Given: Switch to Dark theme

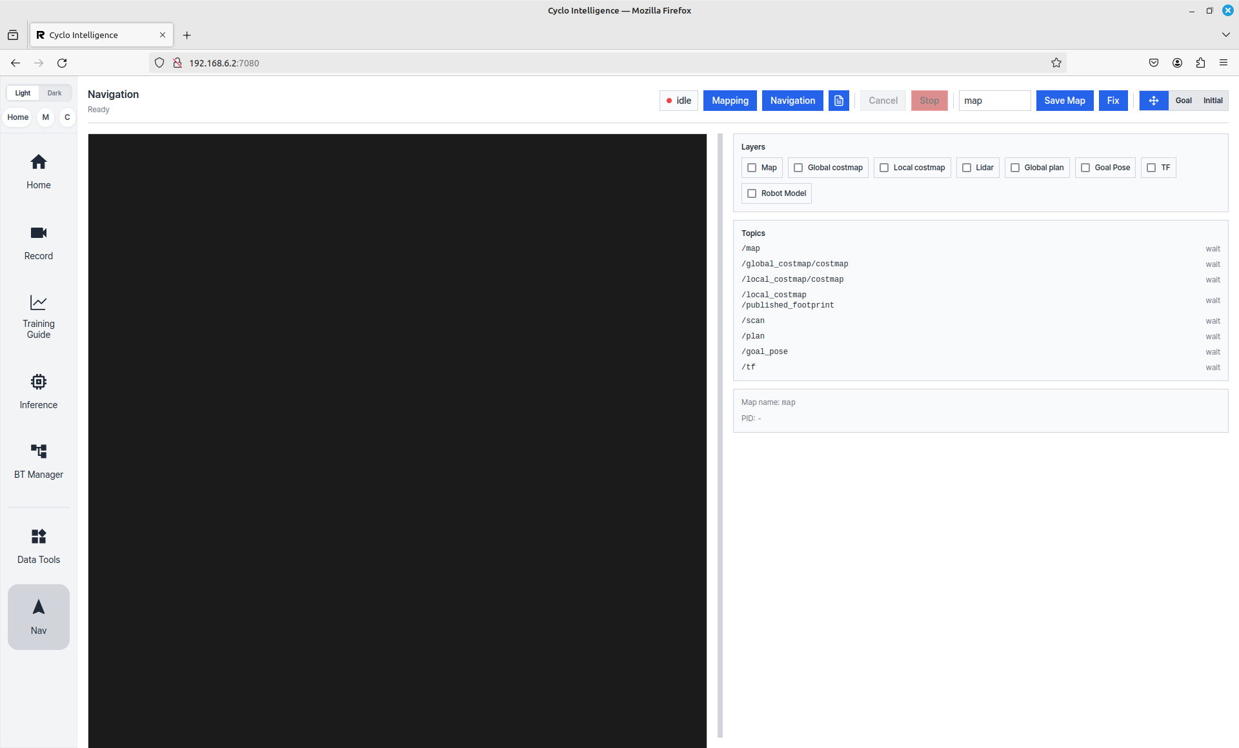Looking at the screenshot, I should click(x=54, y=93).
